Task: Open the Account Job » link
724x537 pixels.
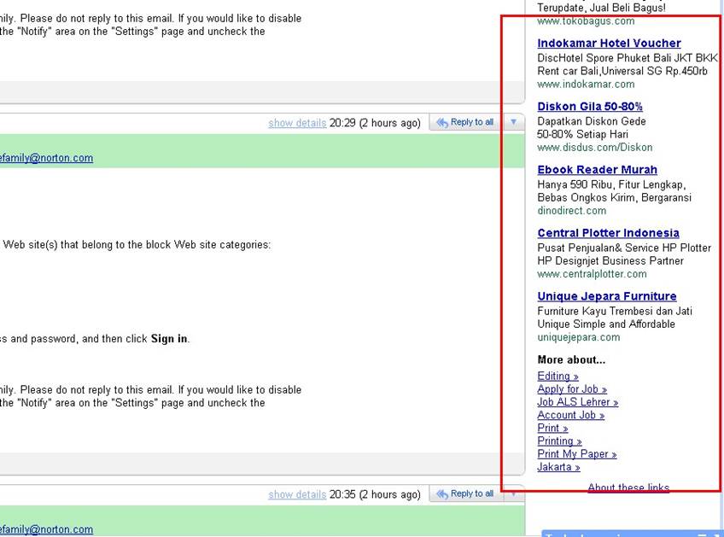Action: click(x=570, y=415)
